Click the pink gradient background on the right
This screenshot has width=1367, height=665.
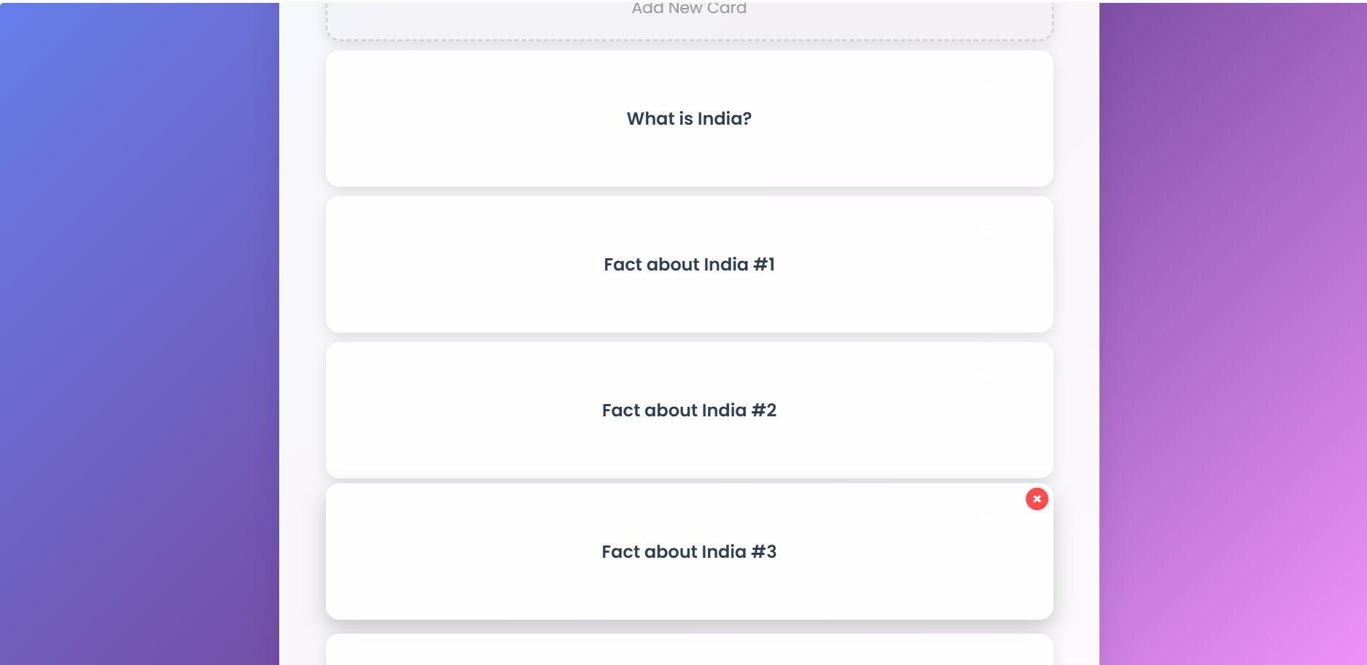[x=1232, y=328]
